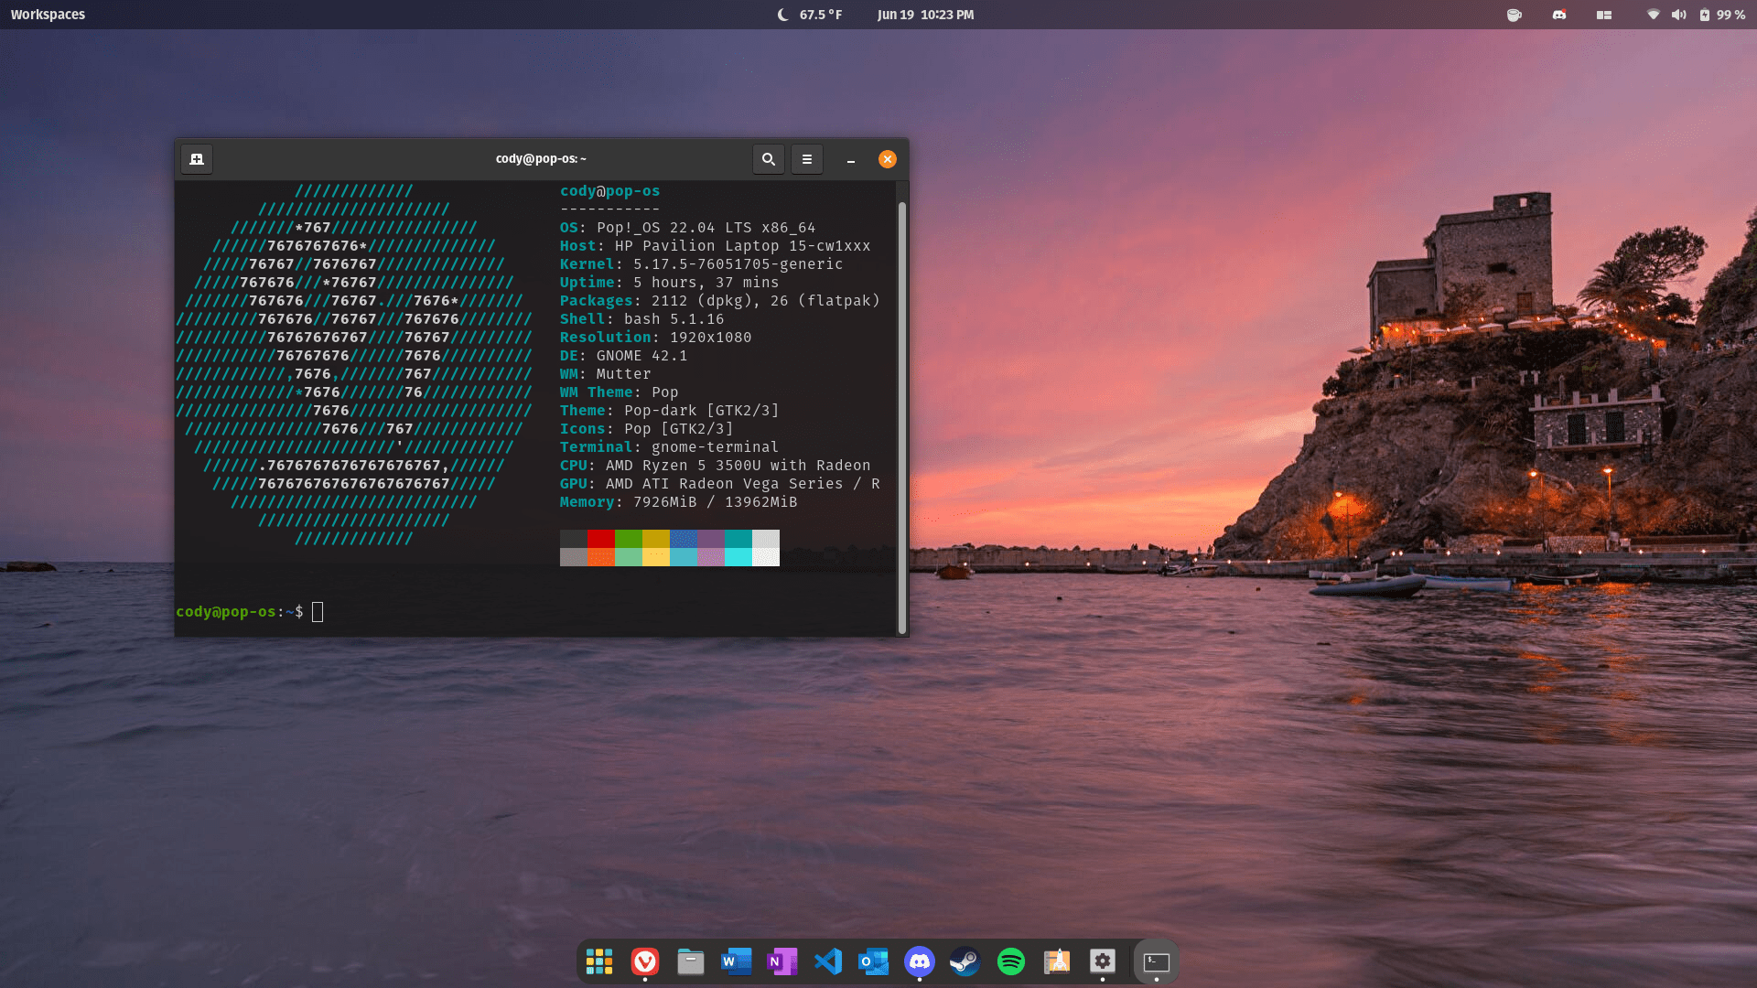Toggle Pop Shell window tiling
Viewport: 1757px width, 988px height.
pyautogui.click(x=1604, y=15)
